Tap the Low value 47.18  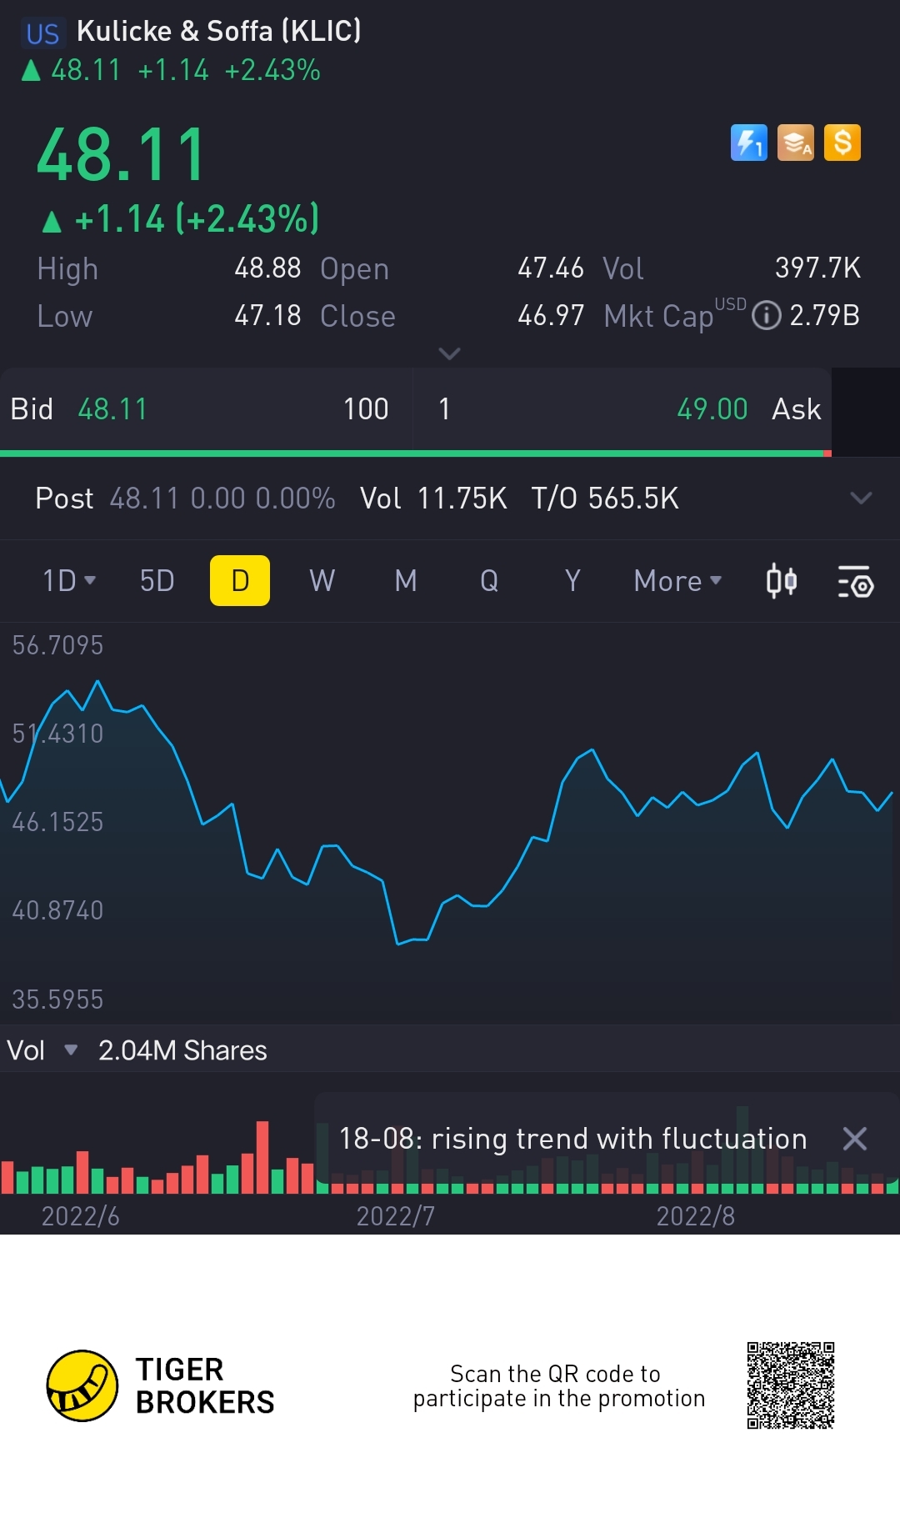coord(267,316)
